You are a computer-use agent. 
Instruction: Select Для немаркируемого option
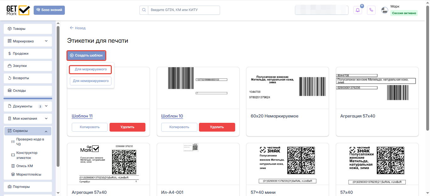(x=91, y=81)
